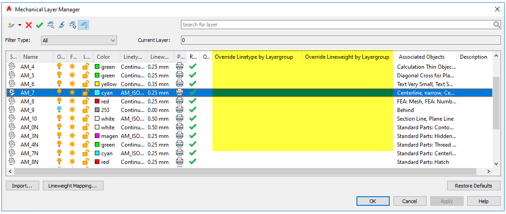Screen dimensions: 506x214
Task: Click the Restore Defaults button
Action: pos(474,186)
